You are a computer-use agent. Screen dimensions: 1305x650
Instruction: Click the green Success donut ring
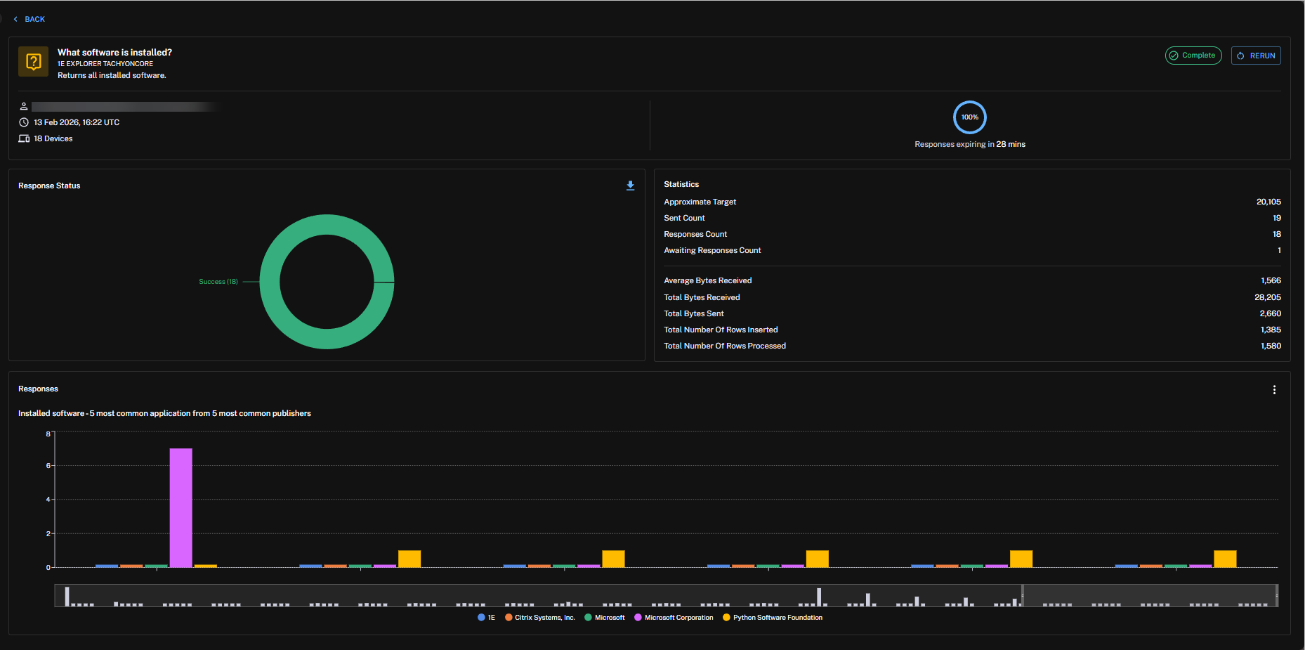327,225
